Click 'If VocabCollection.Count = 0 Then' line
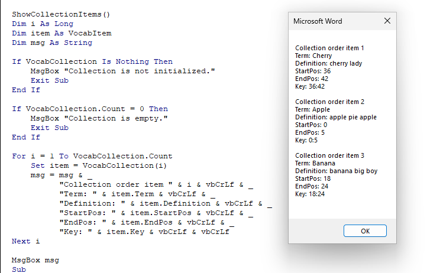This screenshot has height=273, width=427. pyautogui.click(x=90, y=109)
